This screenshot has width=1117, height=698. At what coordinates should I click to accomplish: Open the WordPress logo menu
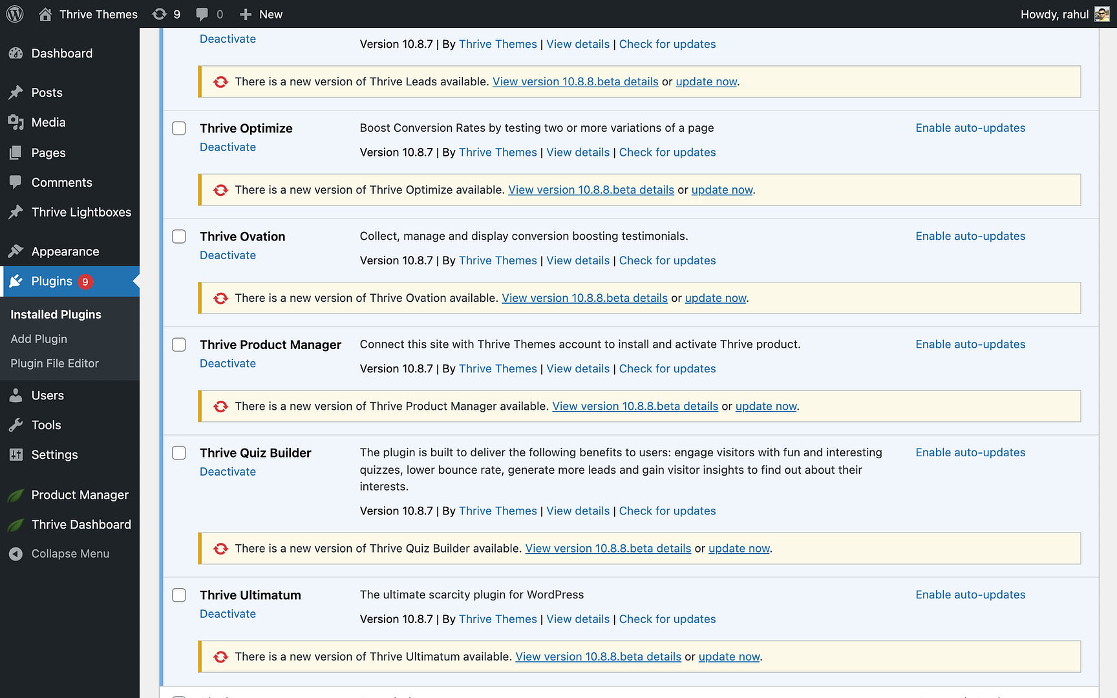coord(14,14)
